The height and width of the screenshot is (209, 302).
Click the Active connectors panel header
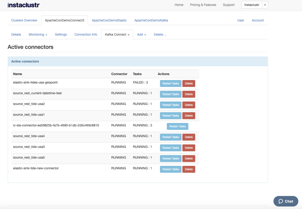[x=138, y=61]
